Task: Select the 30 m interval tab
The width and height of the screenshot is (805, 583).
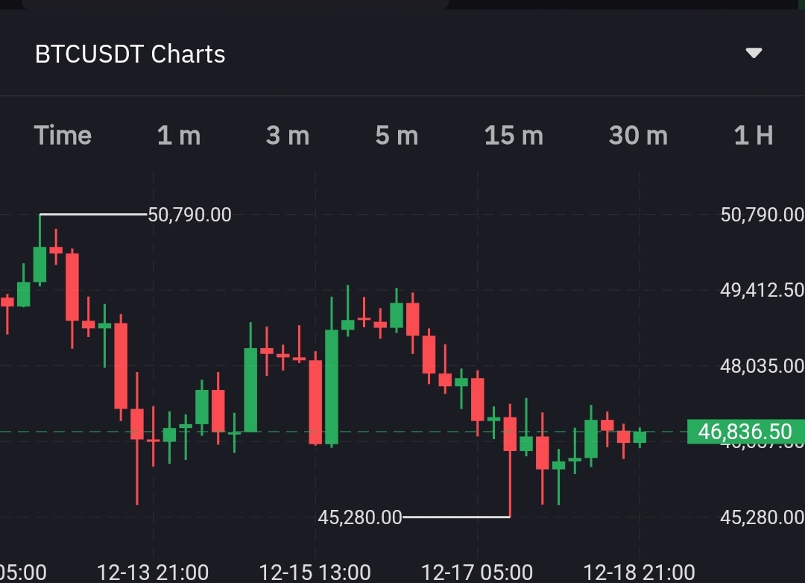Action: (x=638, y=136)
